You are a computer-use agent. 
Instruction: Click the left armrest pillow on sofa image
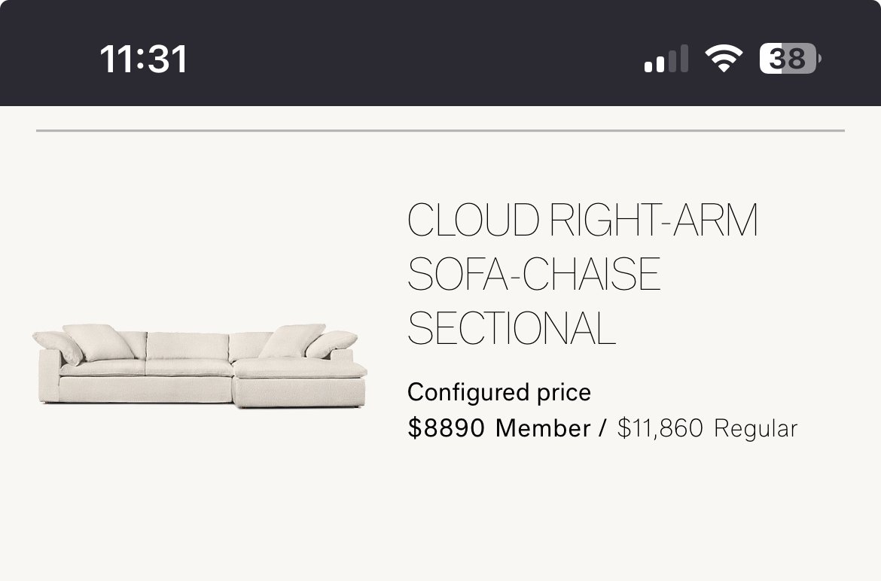pyautogui.click(x=59, y=345)
